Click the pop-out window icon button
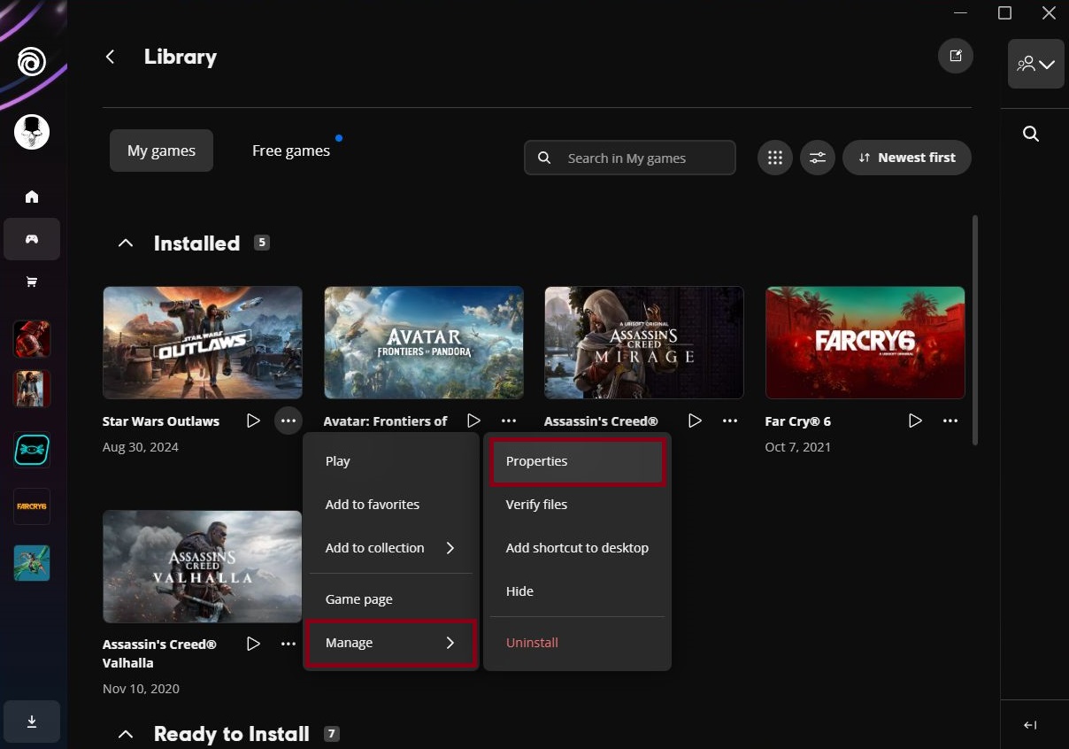The image size is (1069, 749). (x=956, y=56)
